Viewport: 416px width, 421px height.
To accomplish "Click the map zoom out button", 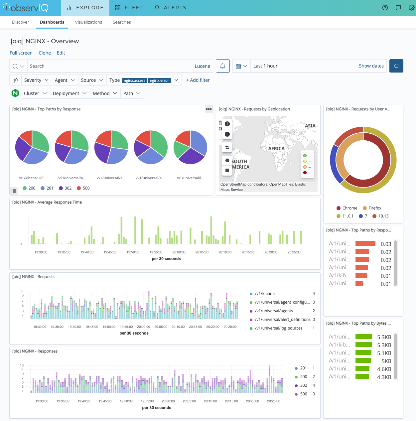I will (x=227, y=134).
